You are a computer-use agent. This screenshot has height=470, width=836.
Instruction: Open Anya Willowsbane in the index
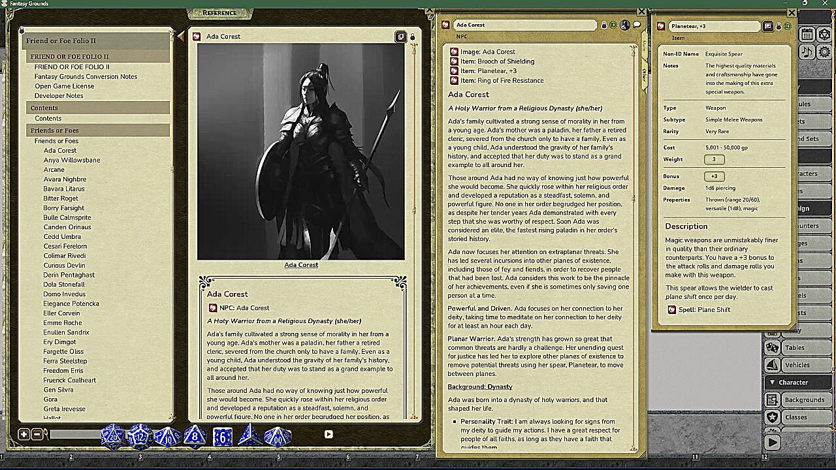click(72, 160)
